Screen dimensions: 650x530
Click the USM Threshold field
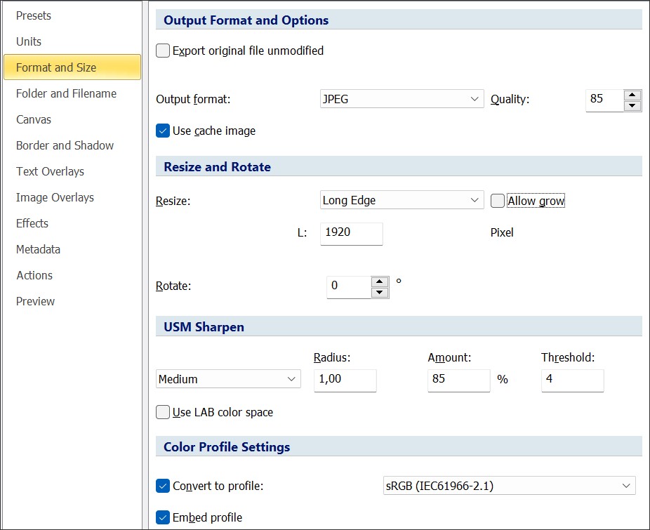tap(572, 380)
